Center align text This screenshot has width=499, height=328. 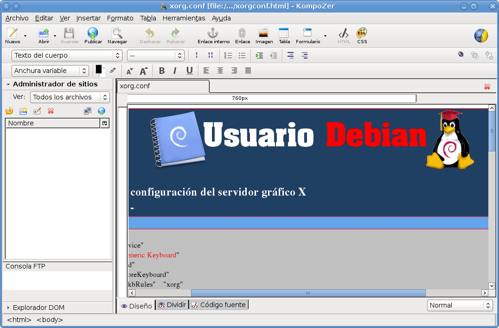click(x=220, y=71)
